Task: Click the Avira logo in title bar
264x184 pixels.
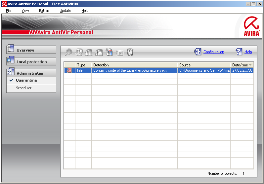Action: pyautogui.click(x=4, y=4)
